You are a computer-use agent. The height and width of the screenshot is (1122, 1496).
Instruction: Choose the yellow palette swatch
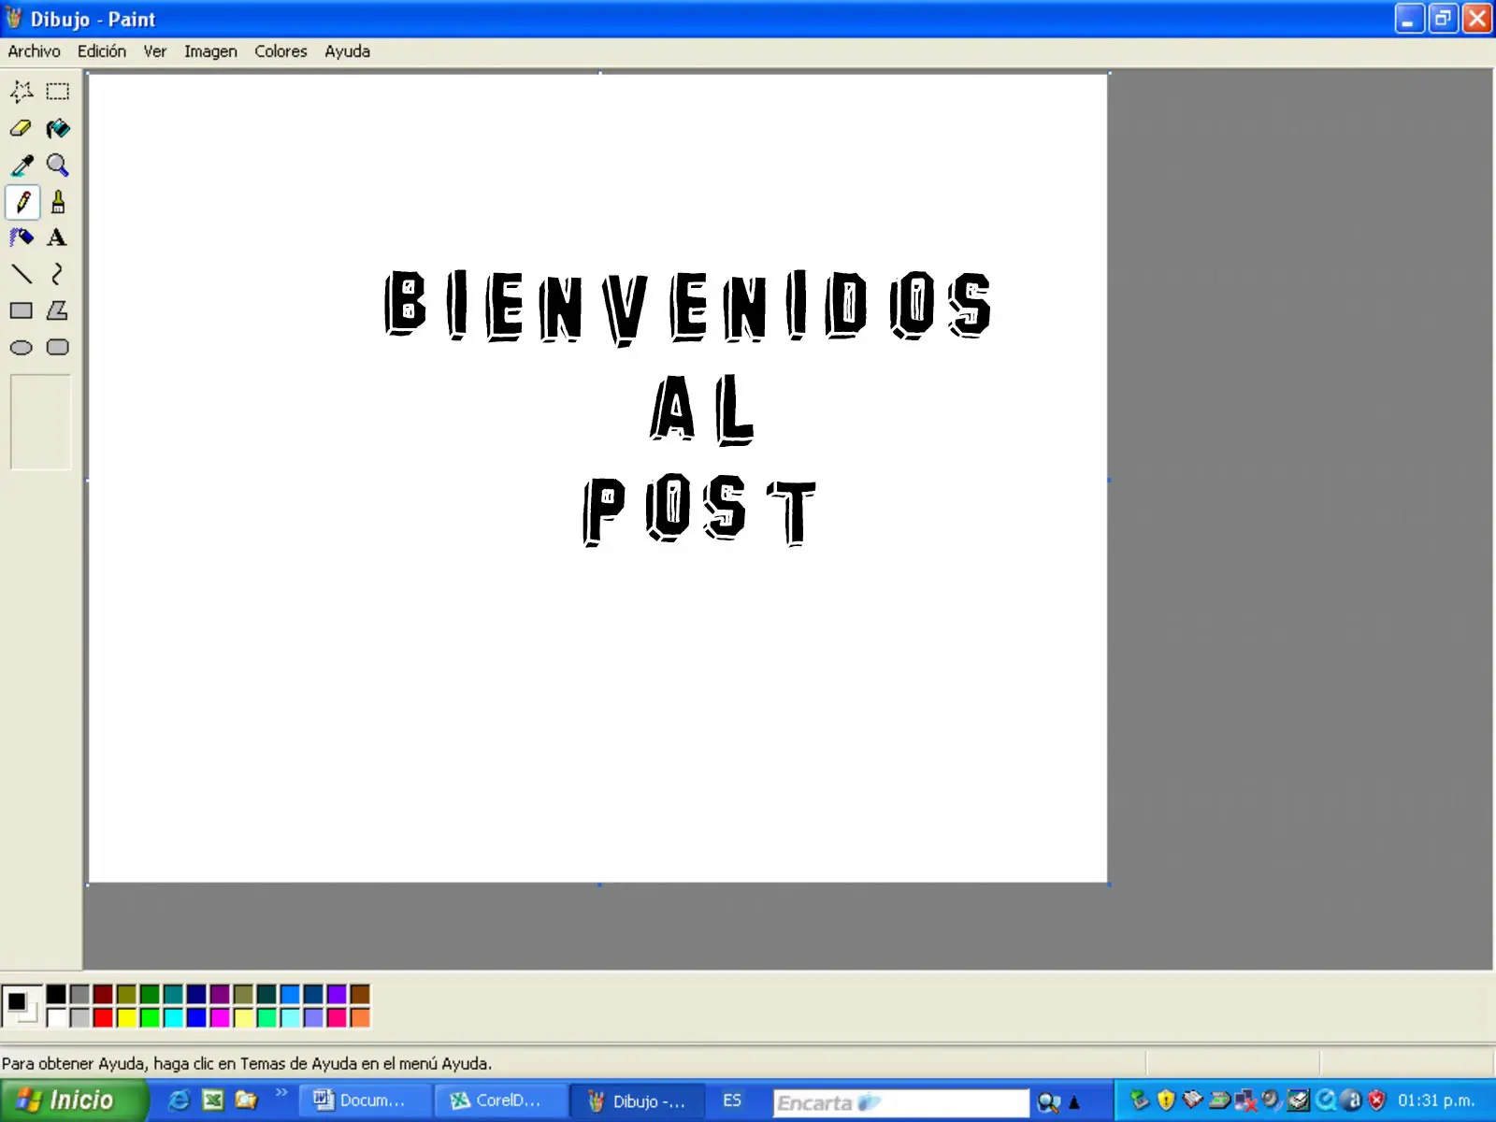coord(126,1017)
